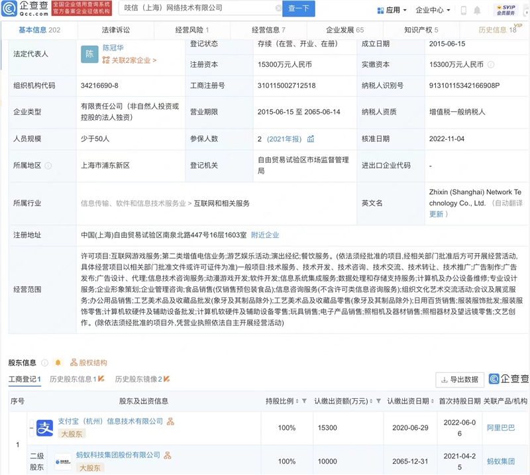Open the structure icon after 蚂蚁科技集团股份有限公司

tap(168, 455)
